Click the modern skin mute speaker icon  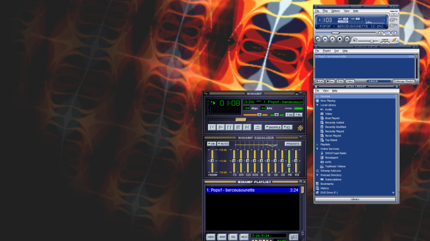point(355,40)
